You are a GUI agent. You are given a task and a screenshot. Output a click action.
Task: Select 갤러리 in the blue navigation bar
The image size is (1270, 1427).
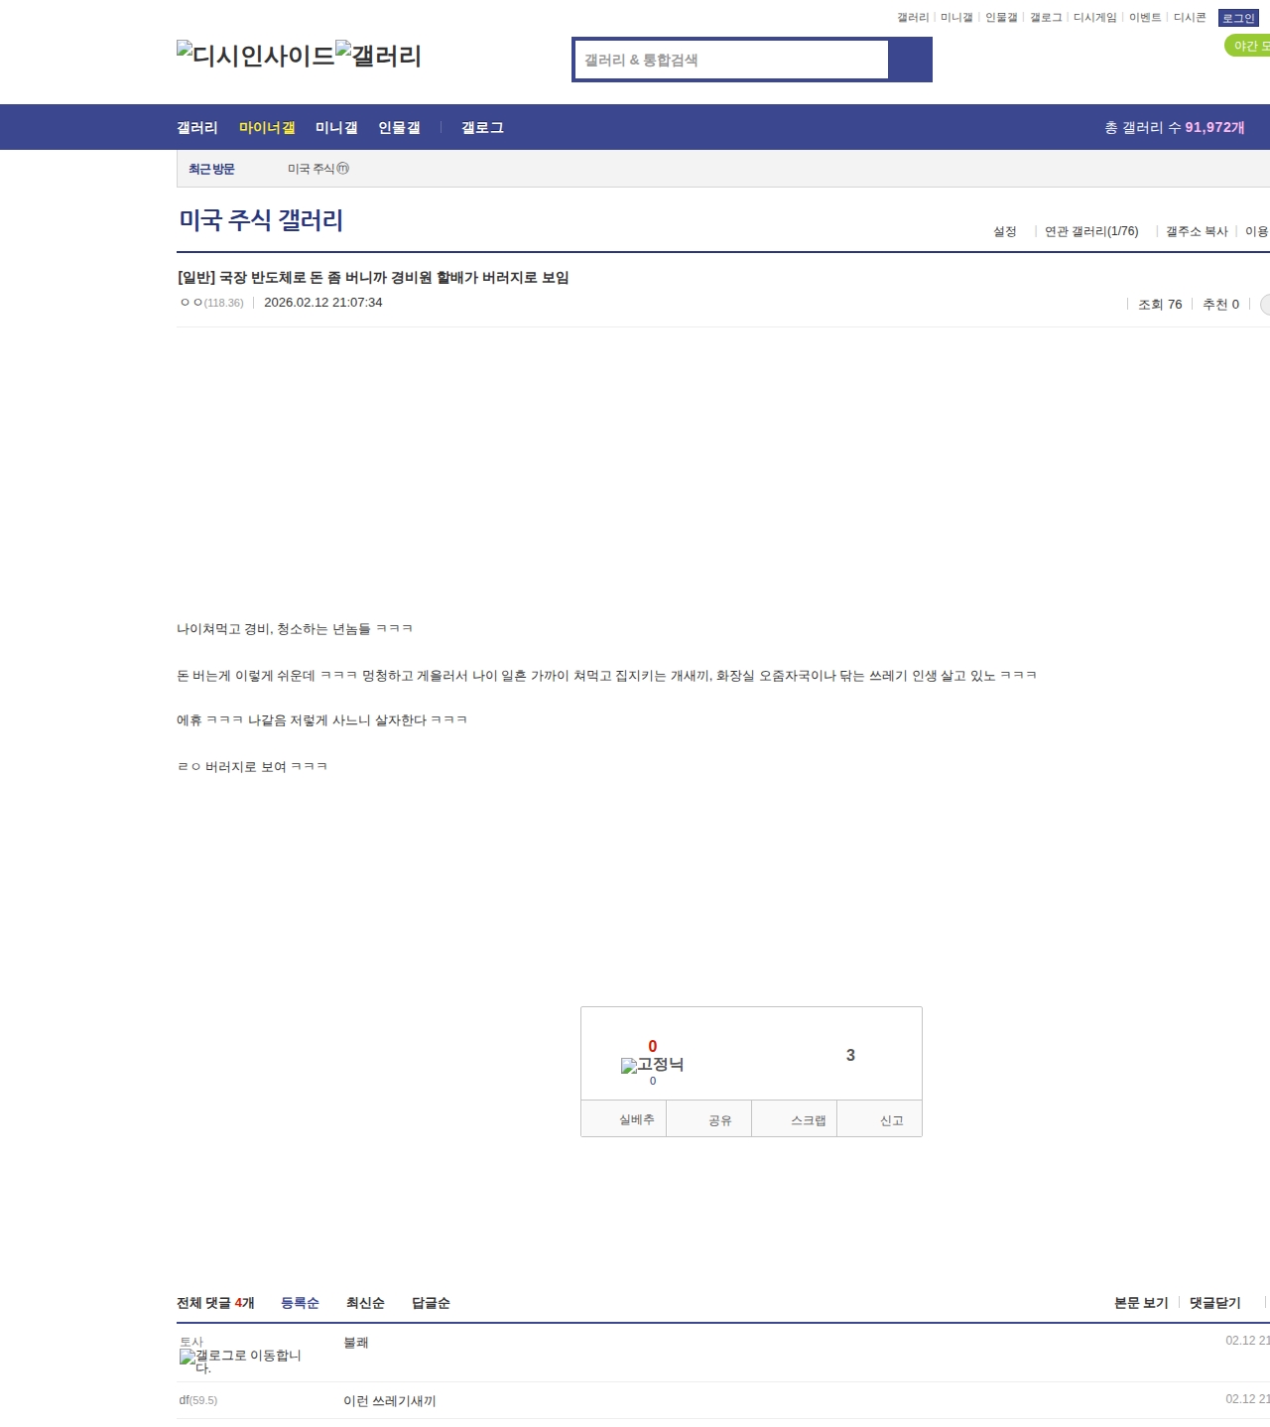pyautogui.click(x=197, y=127)
